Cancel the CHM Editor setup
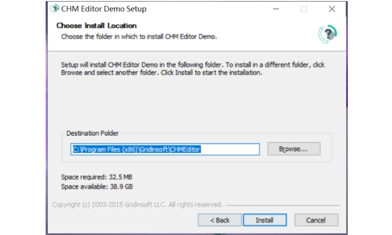 (x=316, y=220)
